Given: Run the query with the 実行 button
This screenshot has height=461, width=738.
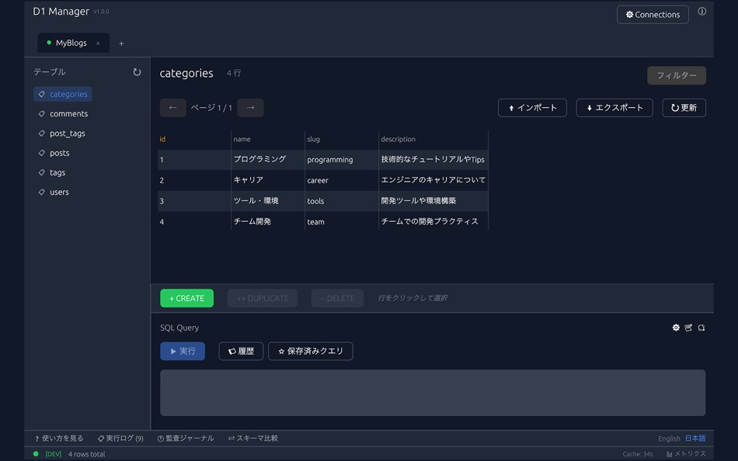Looking at the screenshot, I should (x=182, y=351).
